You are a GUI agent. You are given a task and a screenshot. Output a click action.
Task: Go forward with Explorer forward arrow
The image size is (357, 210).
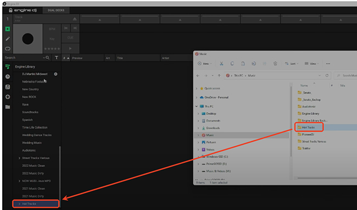click(x=205, y=75)
